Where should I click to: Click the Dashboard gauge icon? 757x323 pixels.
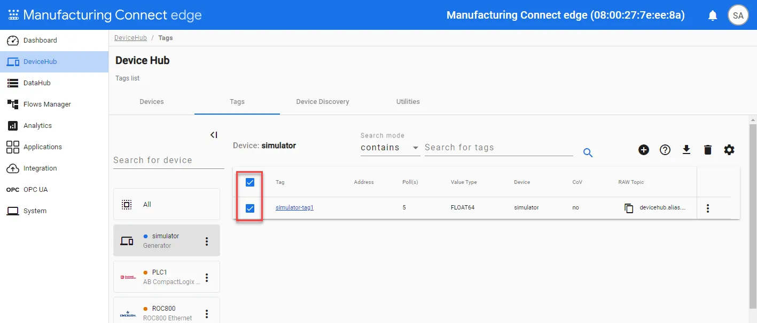pyautogui.click(x=13, y=41)
